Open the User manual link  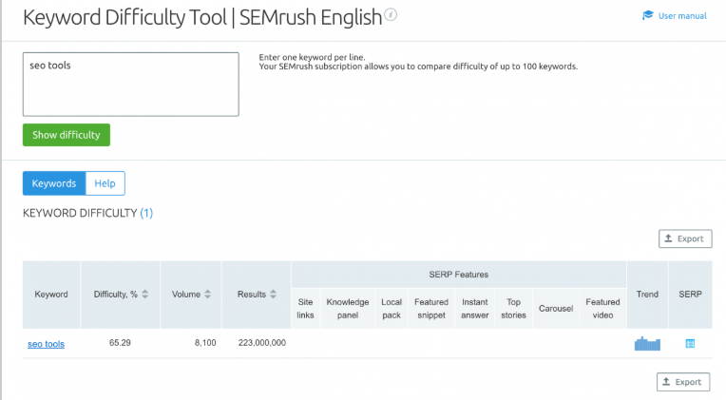point(682,16)
